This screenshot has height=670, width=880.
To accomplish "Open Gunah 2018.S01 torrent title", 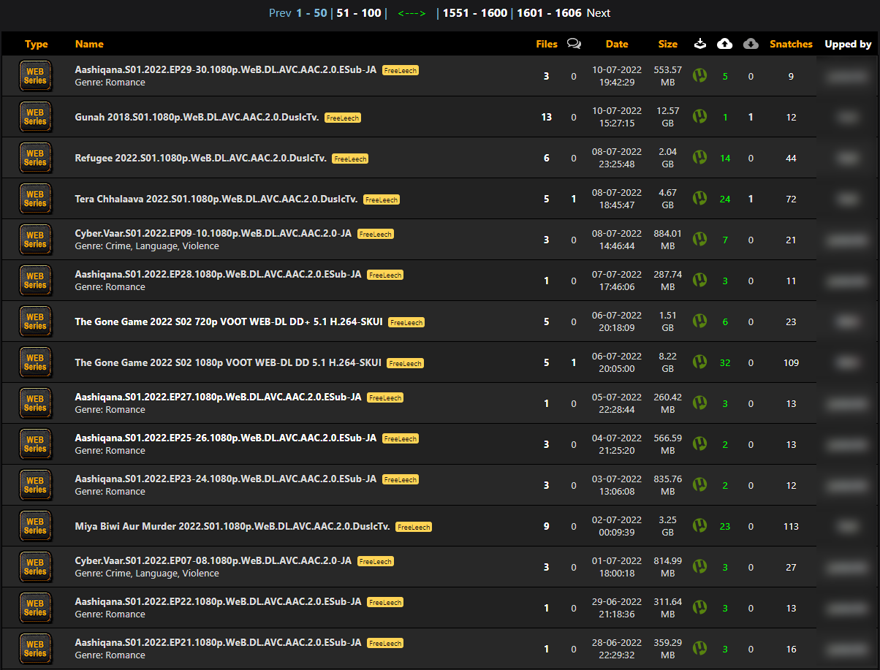I will coord(197,117).
